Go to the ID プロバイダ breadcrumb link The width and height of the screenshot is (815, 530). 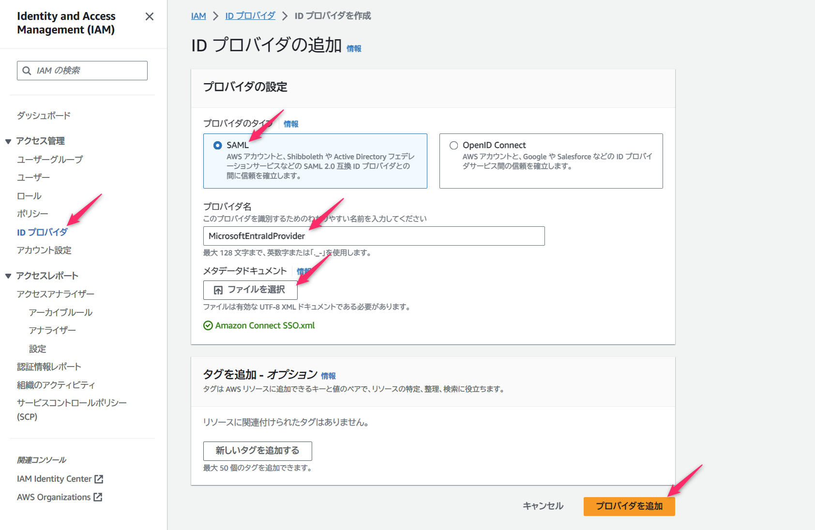250,16
